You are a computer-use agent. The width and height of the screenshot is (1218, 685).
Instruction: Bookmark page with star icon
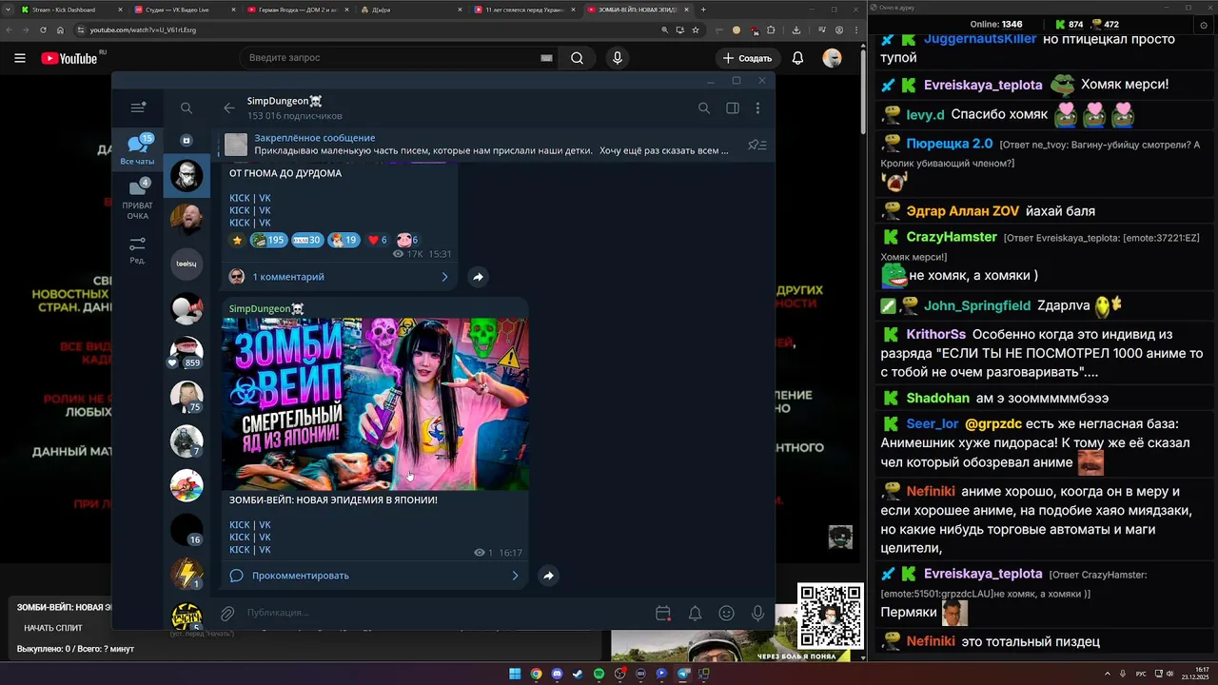696,29
